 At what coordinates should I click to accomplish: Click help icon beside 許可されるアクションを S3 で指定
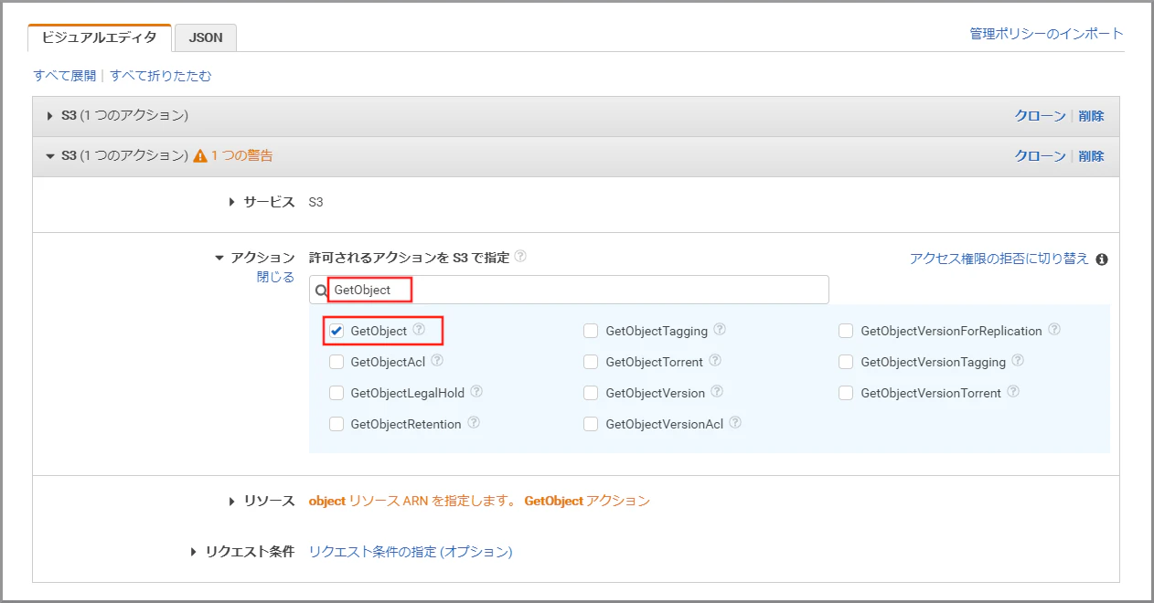point(520,256)
